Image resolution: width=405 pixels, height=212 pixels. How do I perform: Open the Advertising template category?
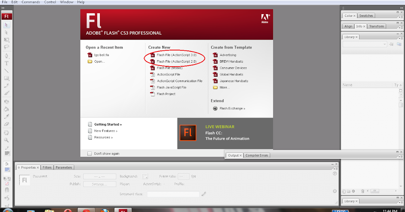point(224,55)
